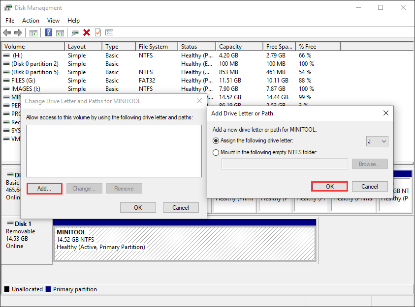Click the Browse button for NTFS folder
Viewport: 415px width, 307px height.
pyautogui.click(x=370, y=164)
